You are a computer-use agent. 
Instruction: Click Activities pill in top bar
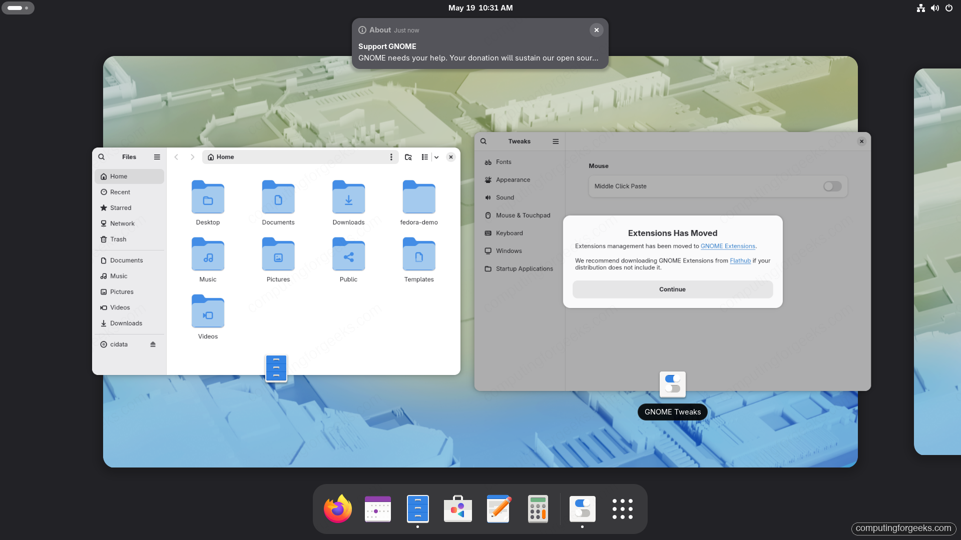tap(18, 8)
